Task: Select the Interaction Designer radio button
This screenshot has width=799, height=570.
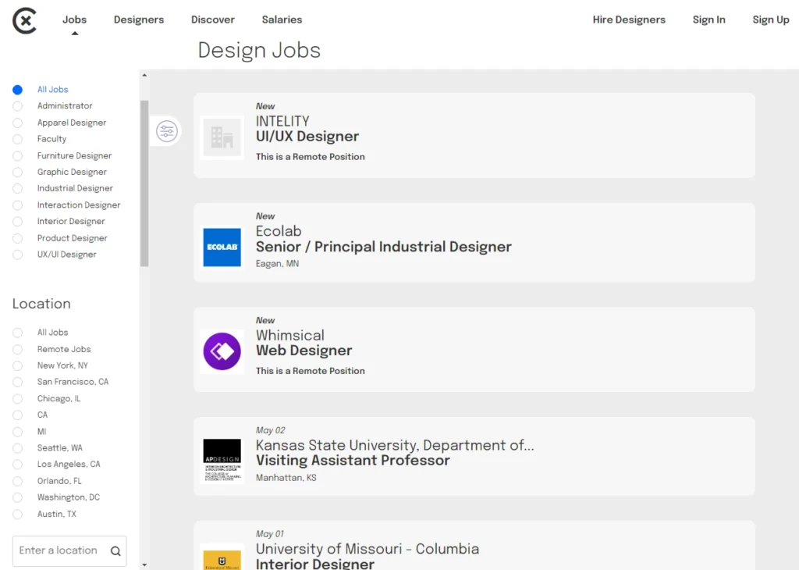Action: tap(17, 205)
